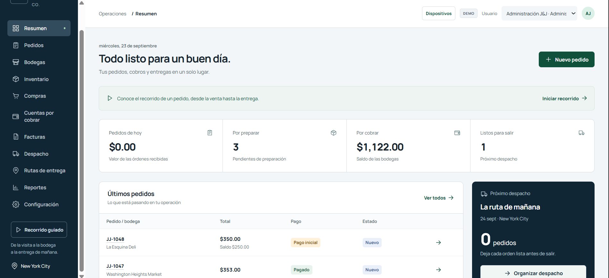Viewport: 609px width, 278px height.
Task: Open the Administración J&J user dropdown
Action: click(539, 13)
